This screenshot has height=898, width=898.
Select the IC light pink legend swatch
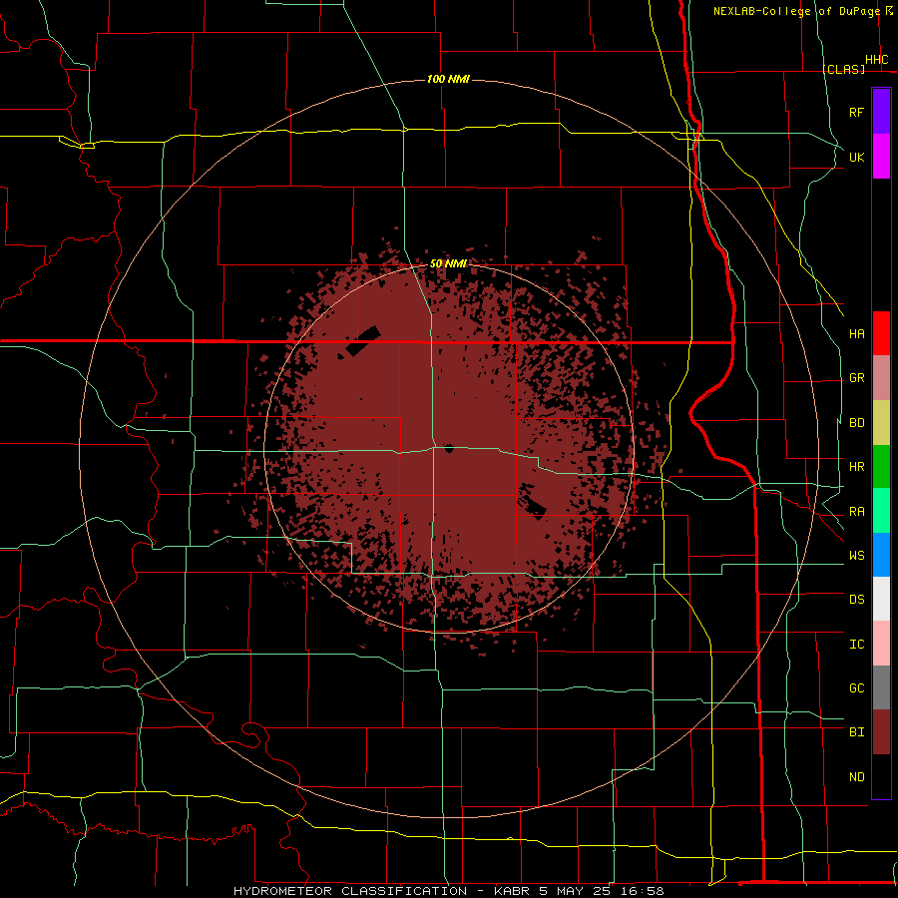[881, 644]
